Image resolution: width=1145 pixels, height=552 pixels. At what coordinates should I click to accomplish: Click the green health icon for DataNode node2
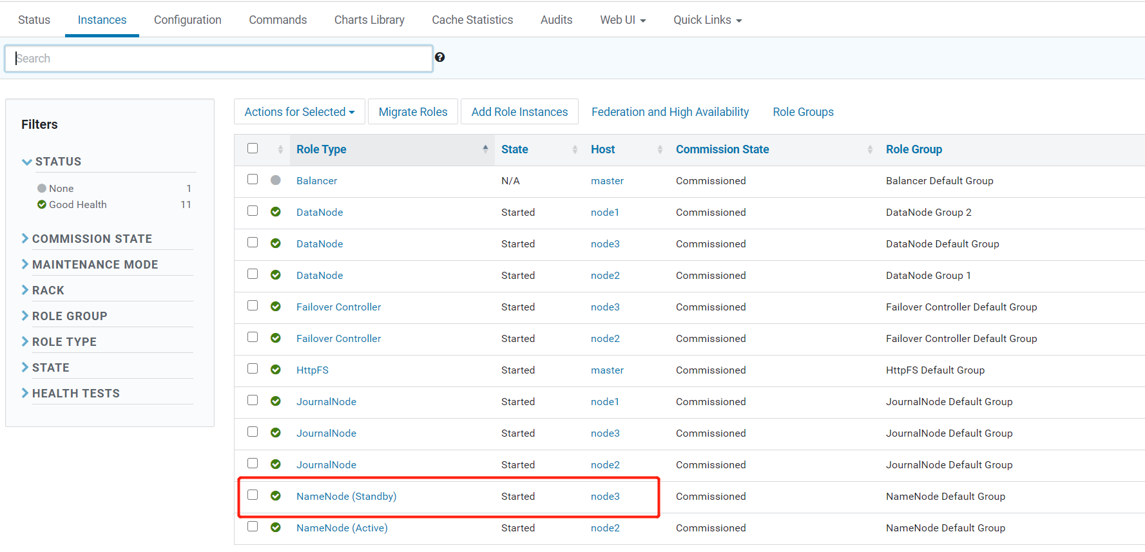pos(276,275)
